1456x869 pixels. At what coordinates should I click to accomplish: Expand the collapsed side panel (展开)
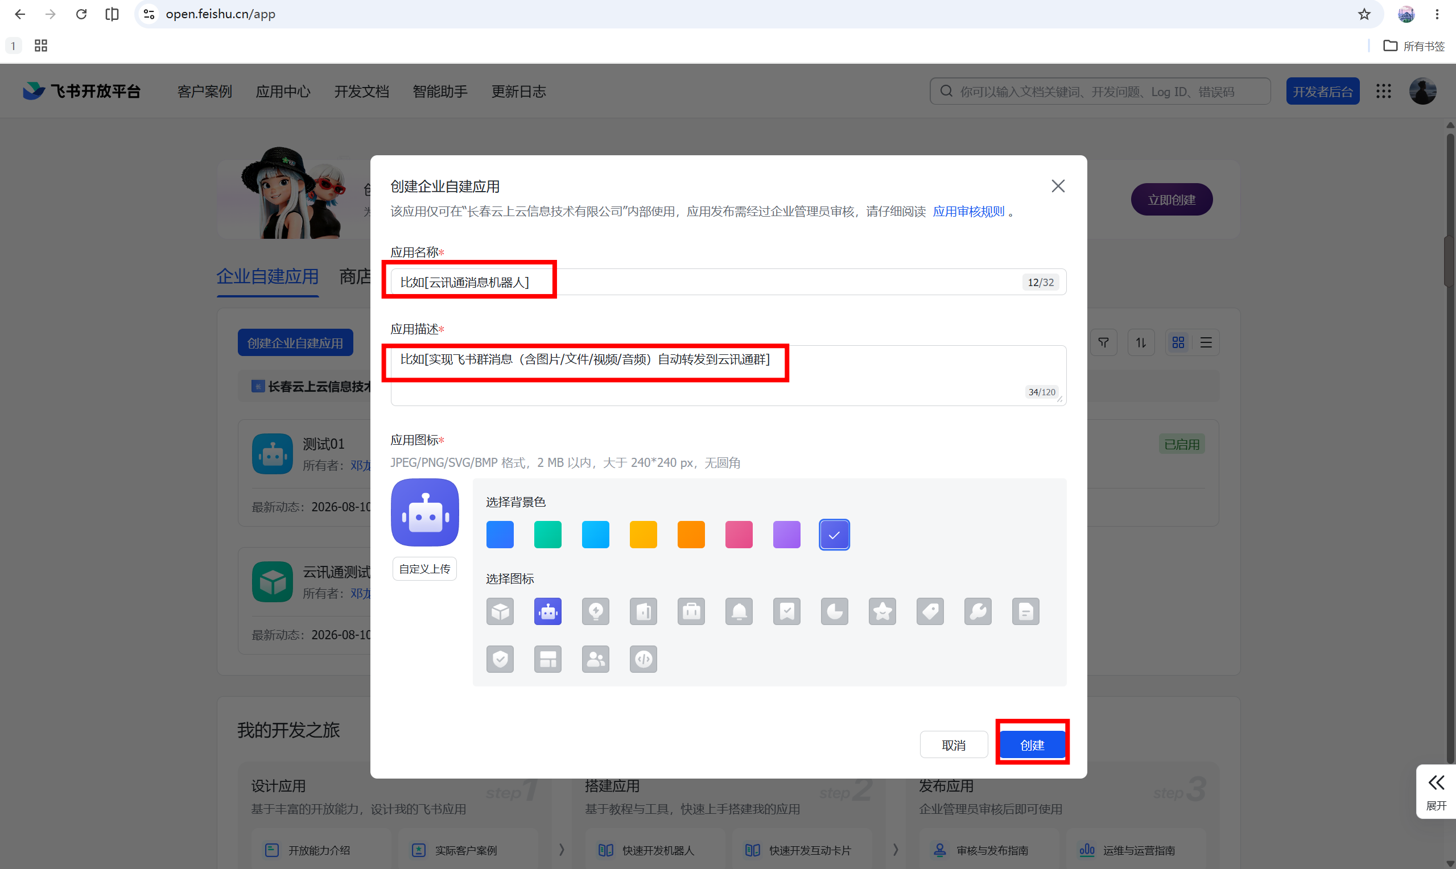click(1436, 791)
